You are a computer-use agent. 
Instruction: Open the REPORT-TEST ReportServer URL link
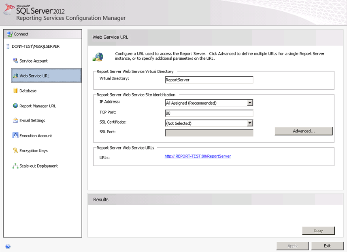(x=198, y=156)
